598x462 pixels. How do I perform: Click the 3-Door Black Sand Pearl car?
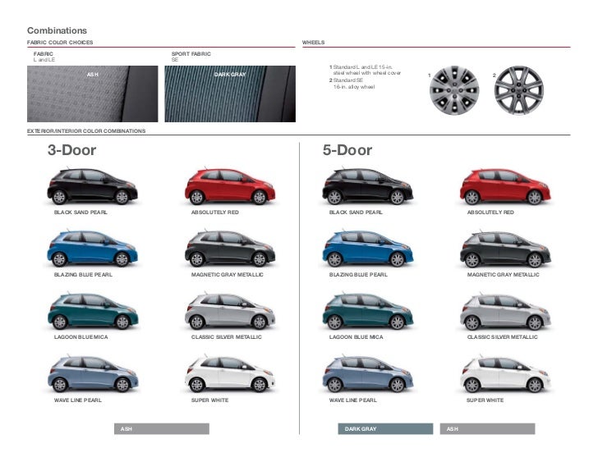point(92,185)
